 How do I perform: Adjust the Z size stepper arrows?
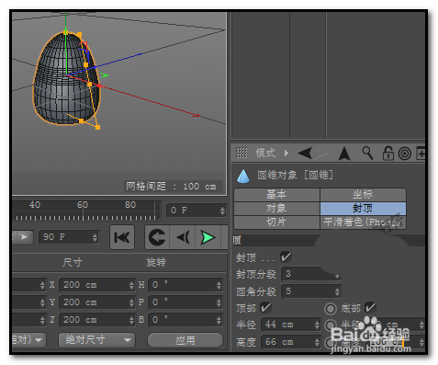click(131, 320)
